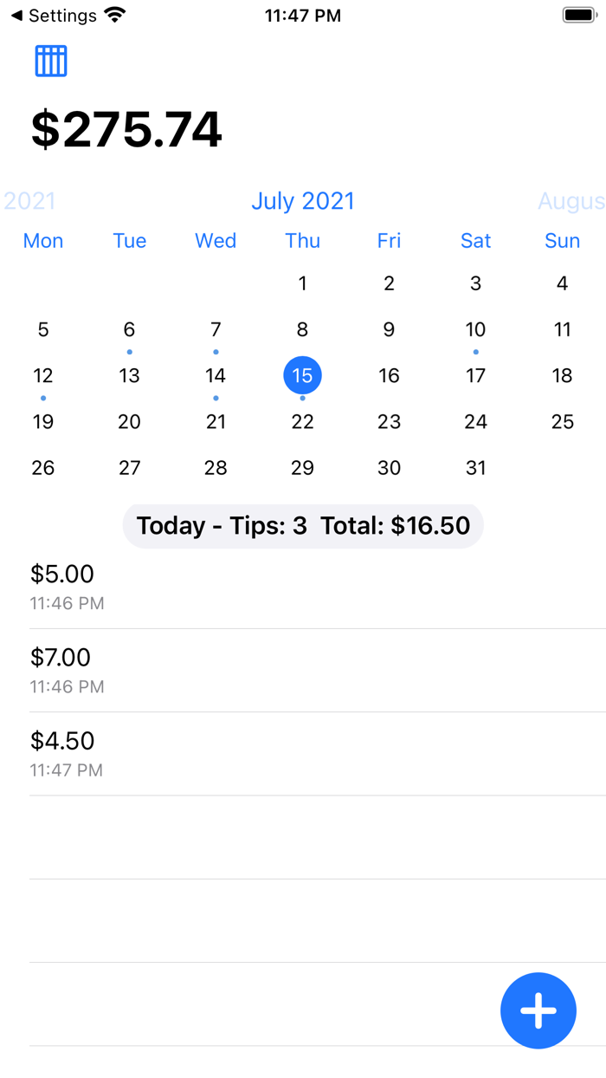Open the July 2021 month header
This screenshot has height=1078, width=606.
[302, 200]
